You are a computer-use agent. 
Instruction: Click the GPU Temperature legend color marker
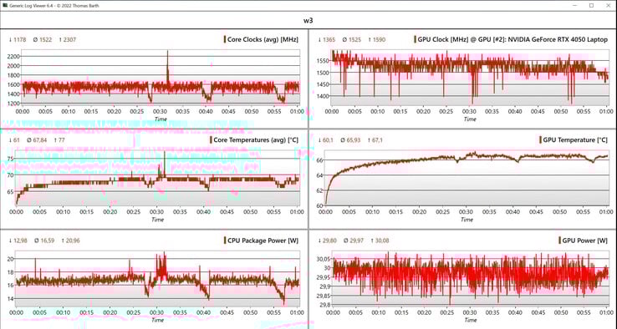click(x=540, y=140)
